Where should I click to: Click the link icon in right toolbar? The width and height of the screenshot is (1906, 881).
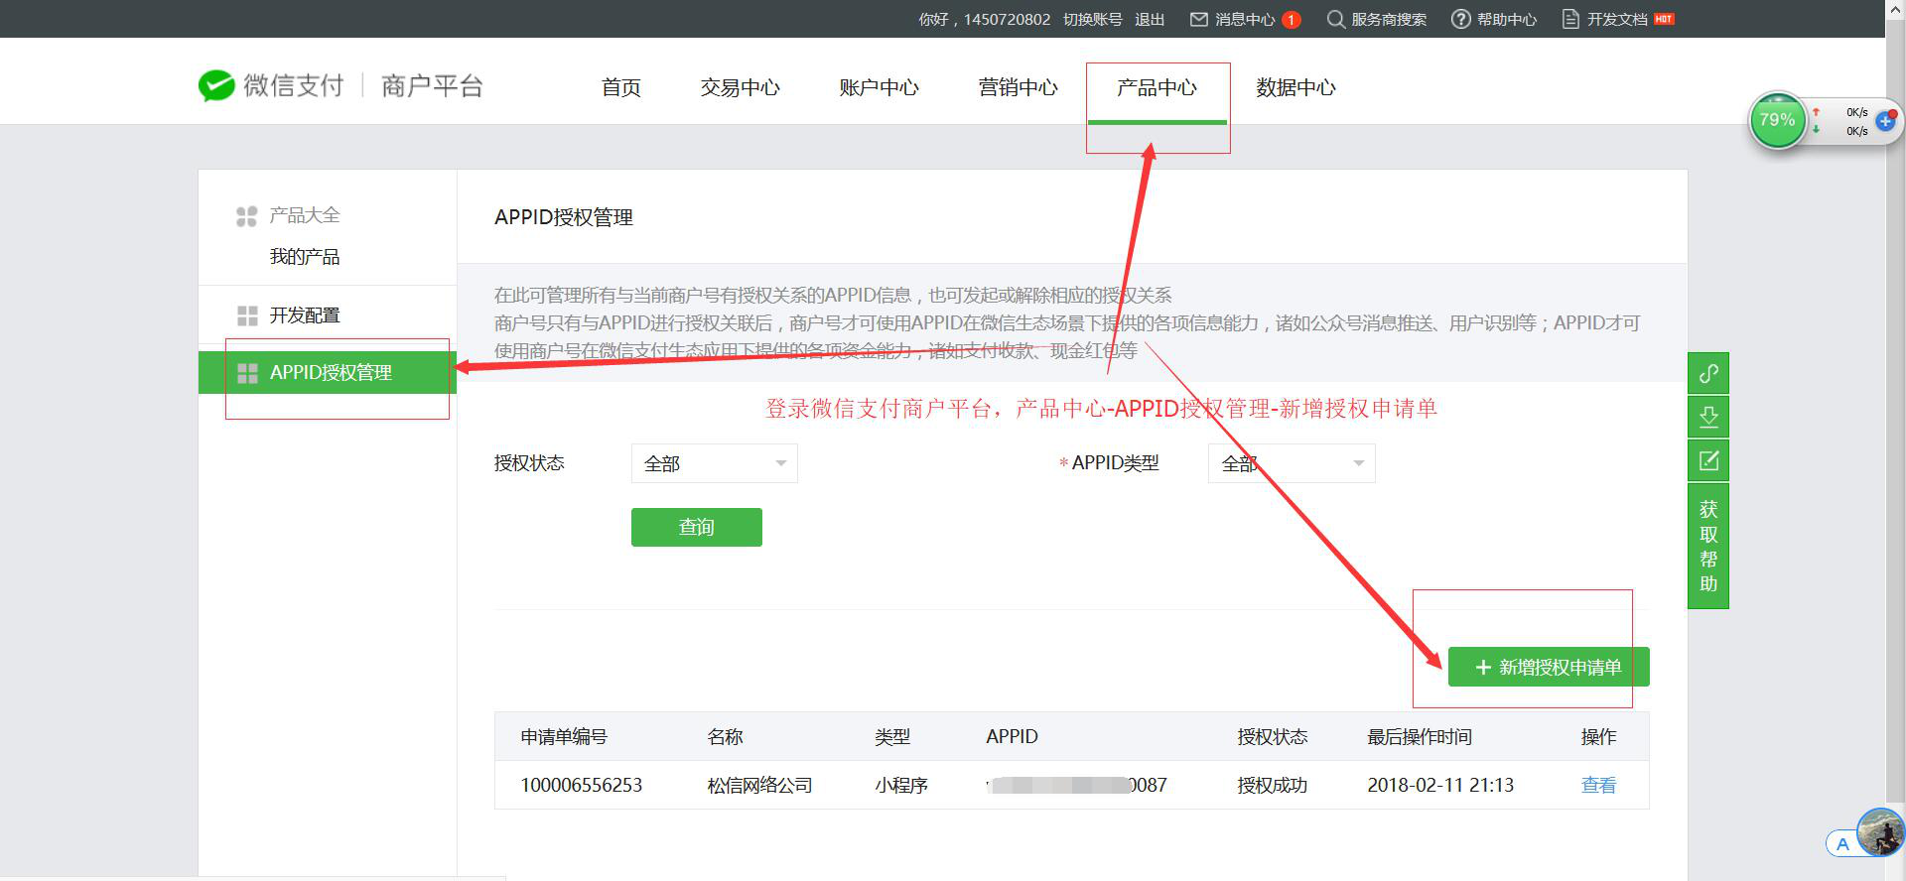pyautogui.click(x=1708, y=374)
